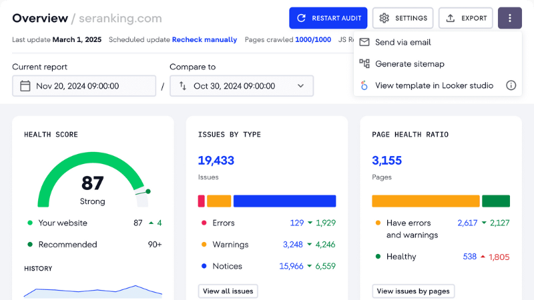The width and height of the screenshot is (534, 300).
Task: Click the info icon beside Looker studio
Action: pos(511,85)
